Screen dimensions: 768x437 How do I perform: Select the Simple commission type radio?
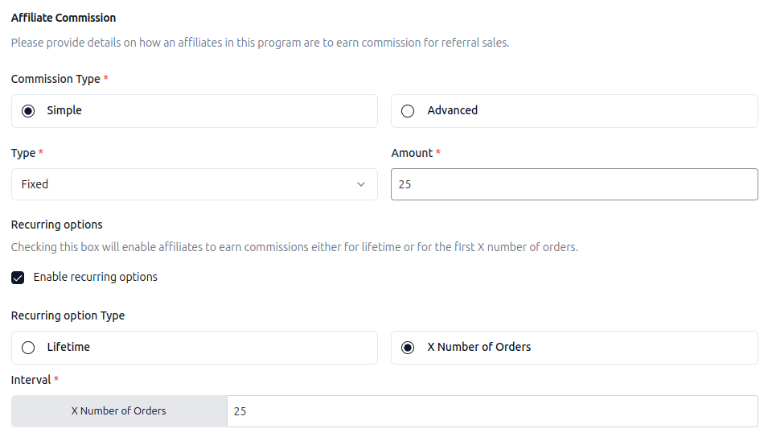point(29,111)
